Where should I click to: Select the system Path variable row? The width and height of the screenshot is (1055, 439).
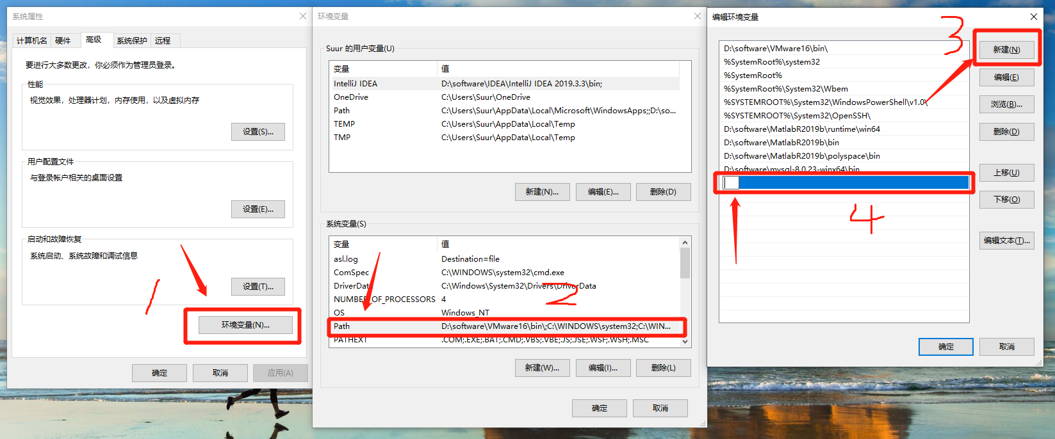click(x=505, y=326)
